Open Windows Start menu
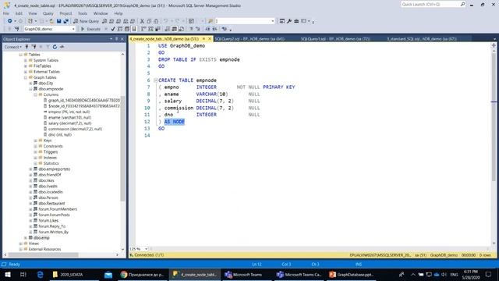The height and width of the screenshot is (281, 499). pyautogui.click(x=7, y=274)
